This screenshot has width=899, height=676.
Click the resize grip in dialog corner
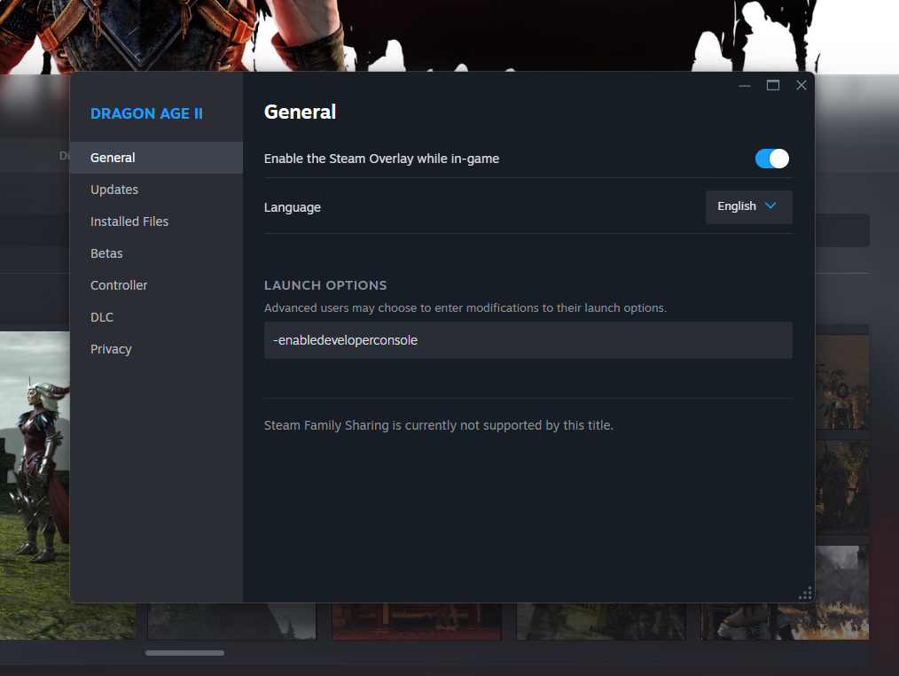[806, 594]
